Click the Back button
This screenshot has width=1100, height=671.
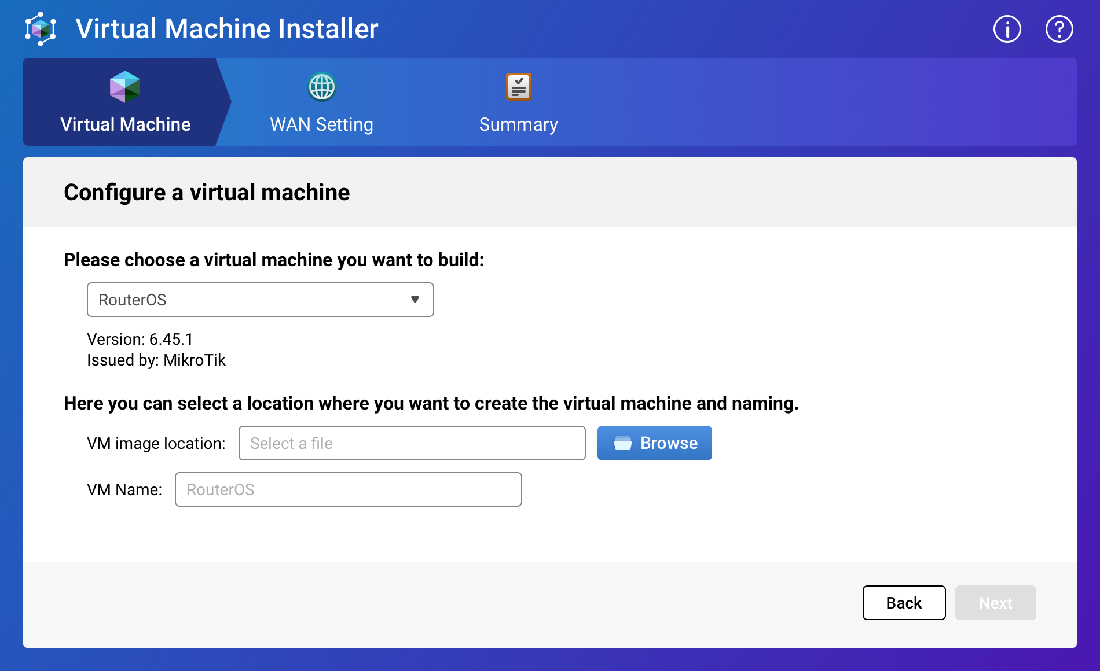pos(904,603)
